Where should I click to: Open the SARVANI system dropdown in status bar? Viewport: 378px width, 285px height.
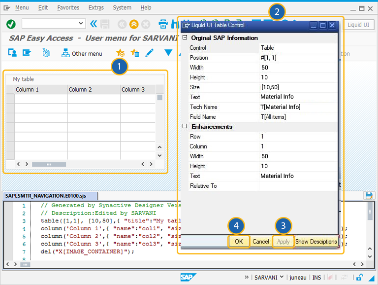269,278
